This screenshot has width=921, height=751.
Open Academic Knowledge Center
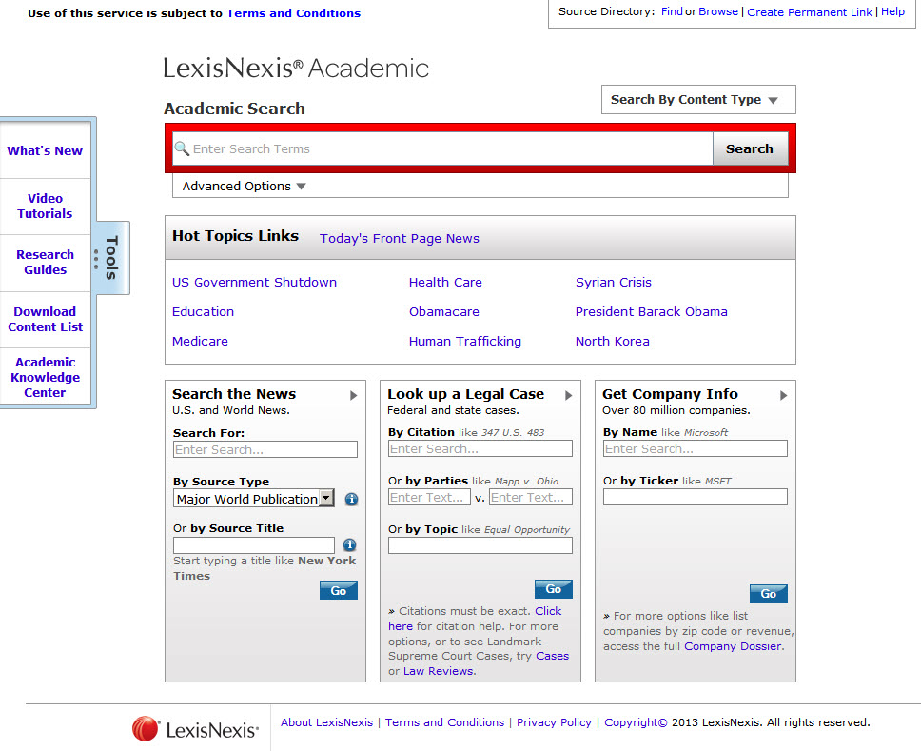pyautogui.click(x=46, y=377)
